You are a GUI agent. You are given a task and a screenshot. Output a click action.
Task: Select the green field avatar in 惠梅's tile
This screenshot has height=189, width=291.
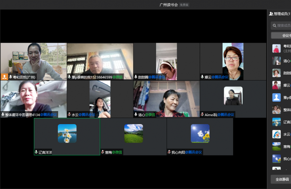tap(133, 133)
